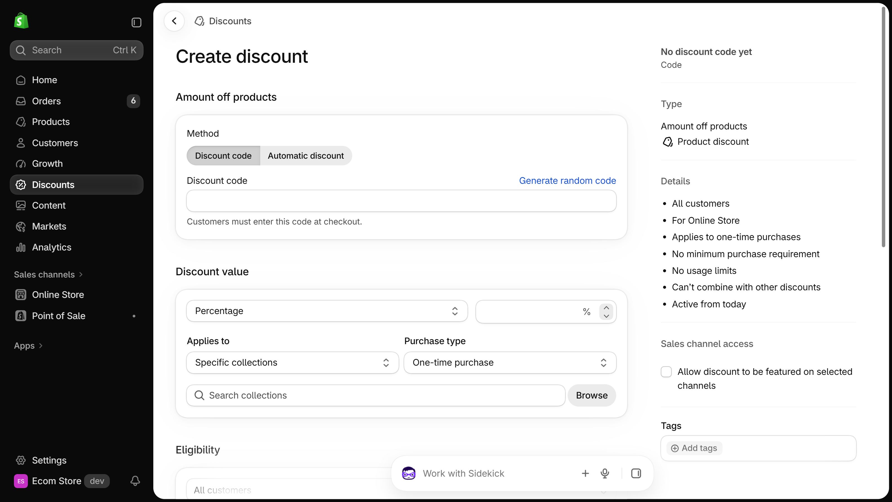This screenshot has height=502, width=892.
Task: Check Allow discount to be featured checkbox
Action: [666, 372]
